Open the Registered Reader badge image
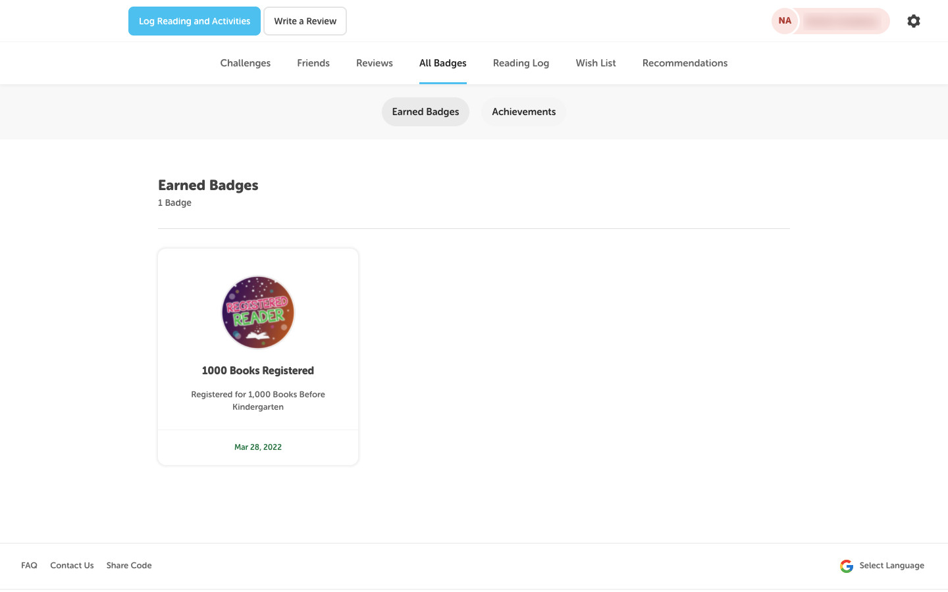This screenshot has width=948, height=592. [x=258, y=312]
